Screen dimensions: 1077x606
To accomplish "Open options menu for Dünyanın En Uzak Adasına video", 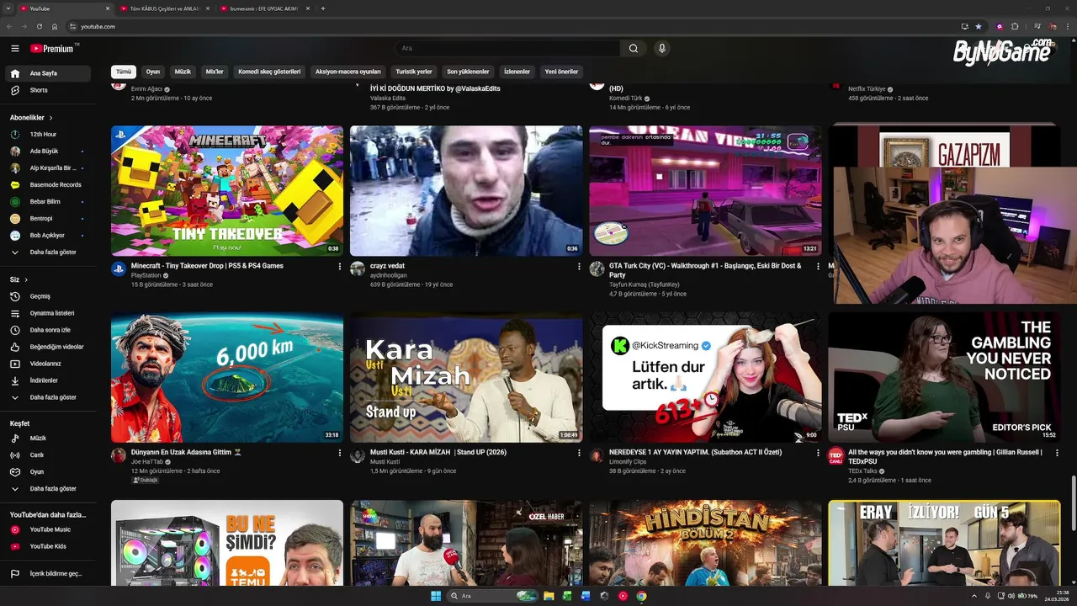I will [x=340, y=453].
